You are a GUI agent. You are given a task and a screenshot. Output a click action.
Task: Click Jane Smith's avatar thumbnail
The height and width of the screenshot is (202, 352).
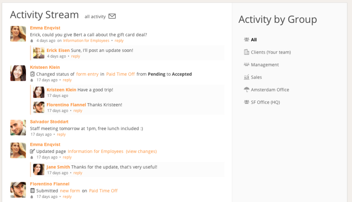pyautogui.click(x=38, y=169)
